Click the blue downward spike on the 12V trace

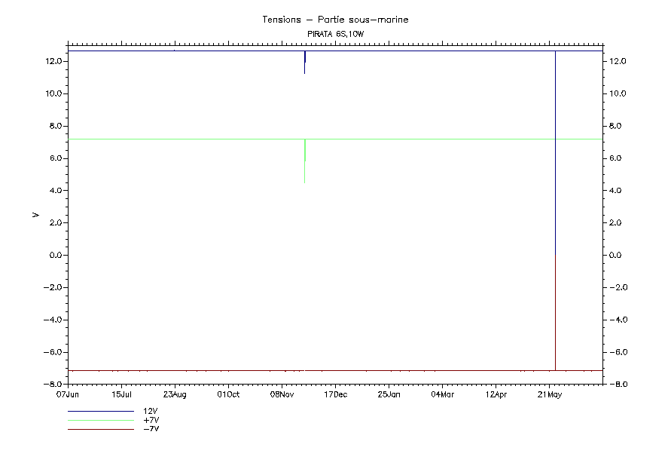pos(305,63)
